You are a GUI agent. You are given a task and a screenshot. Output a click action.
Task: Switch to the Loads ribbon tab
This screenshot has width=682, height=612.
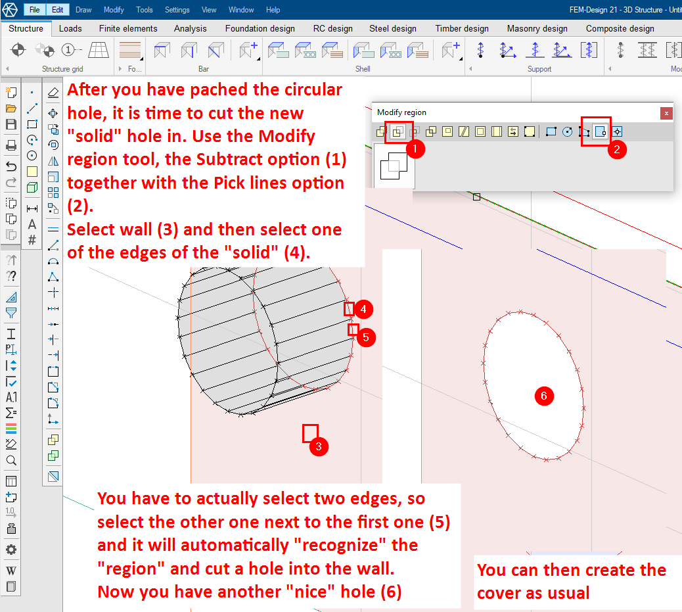(x=70, y=28)
